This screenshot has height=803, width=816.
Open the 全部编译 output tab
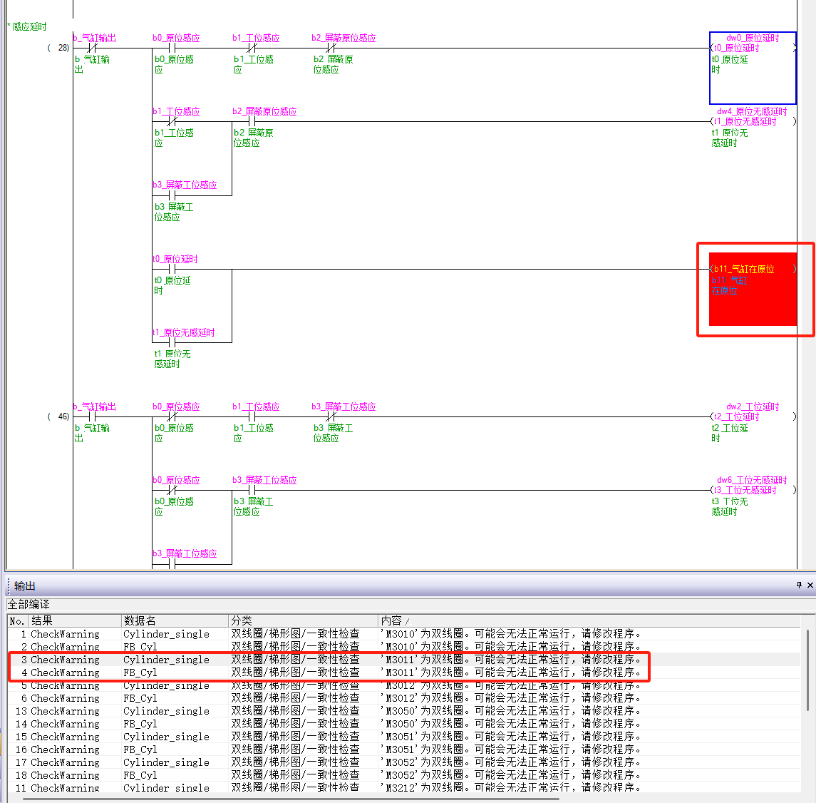(x=29, y=604)
